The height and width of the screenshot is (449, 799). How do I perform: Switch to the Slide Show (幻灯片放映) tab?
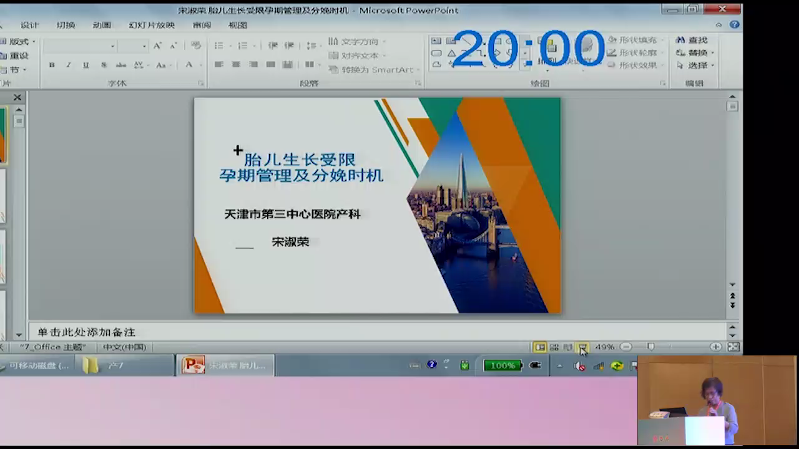tap(152, 25)
